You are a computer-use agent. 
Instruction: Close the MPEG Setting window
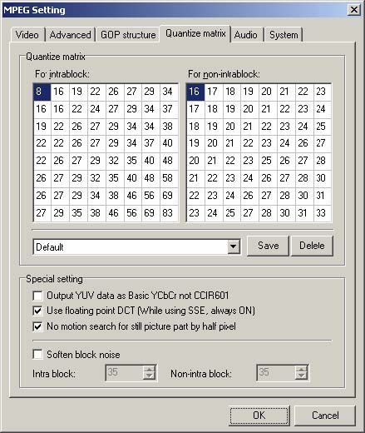click(354, 10)
